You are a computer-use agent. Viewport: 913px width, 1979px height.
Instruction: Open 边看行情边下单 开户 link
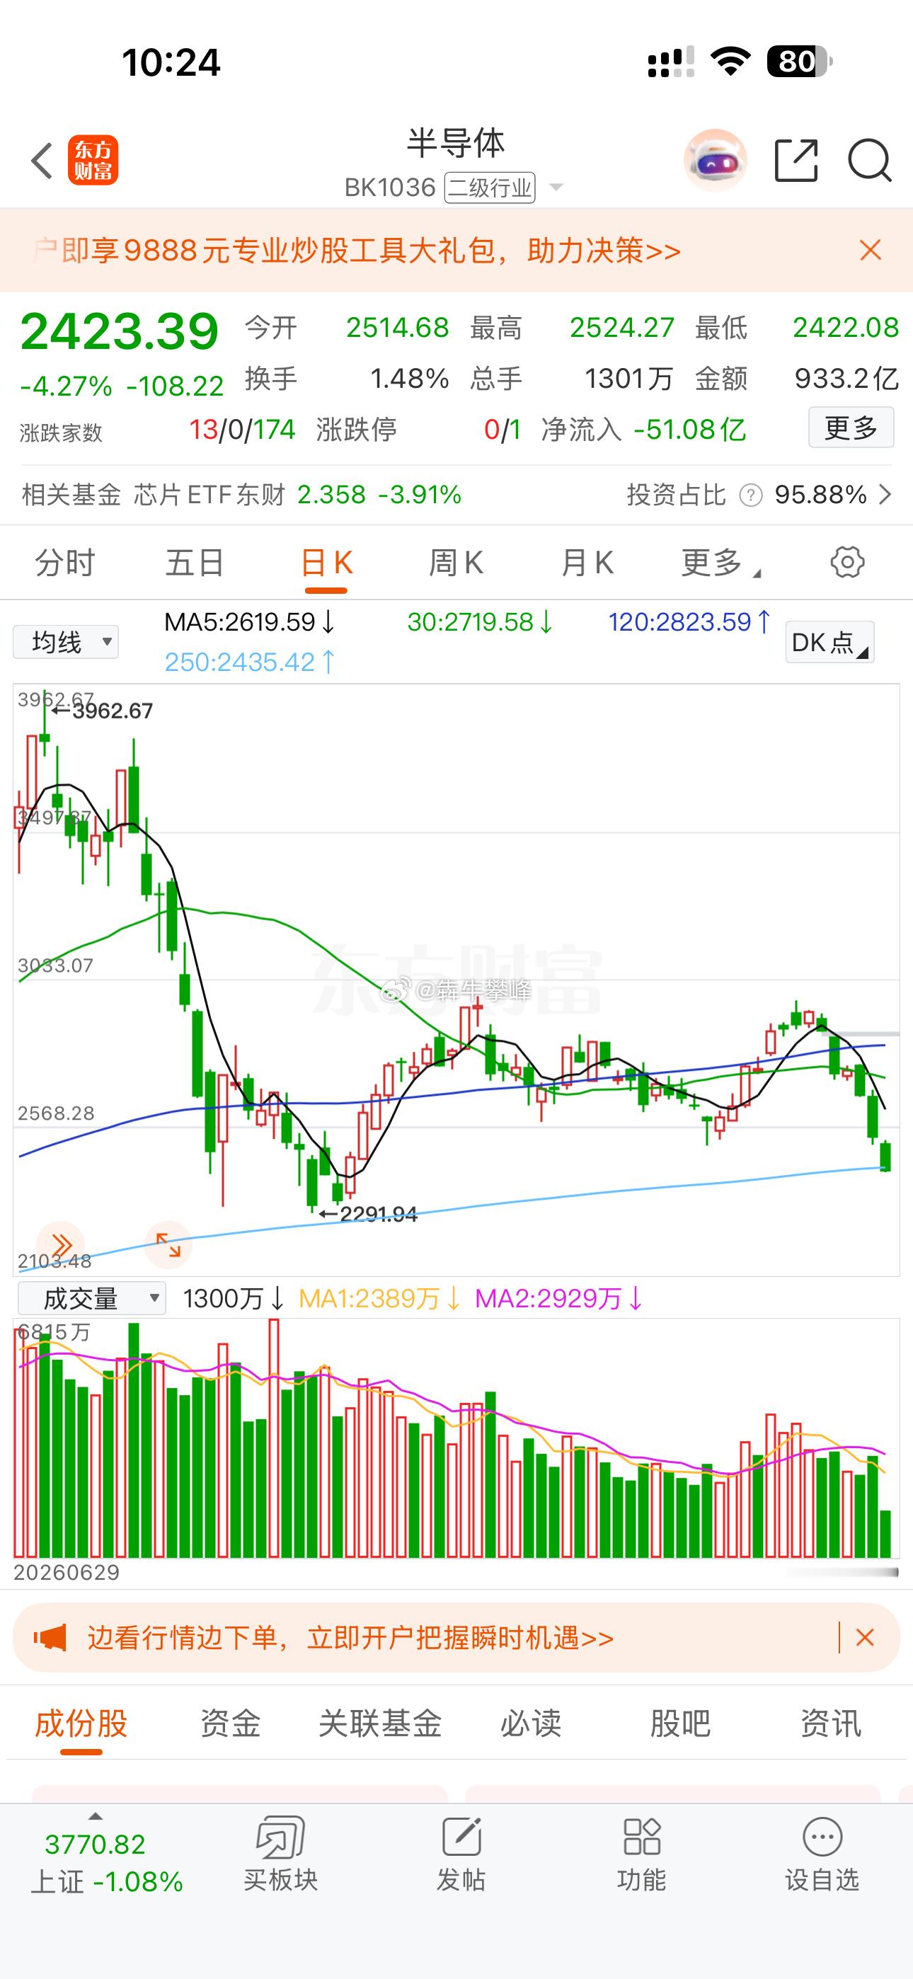pyautogui.click(x=350, y=1638)
